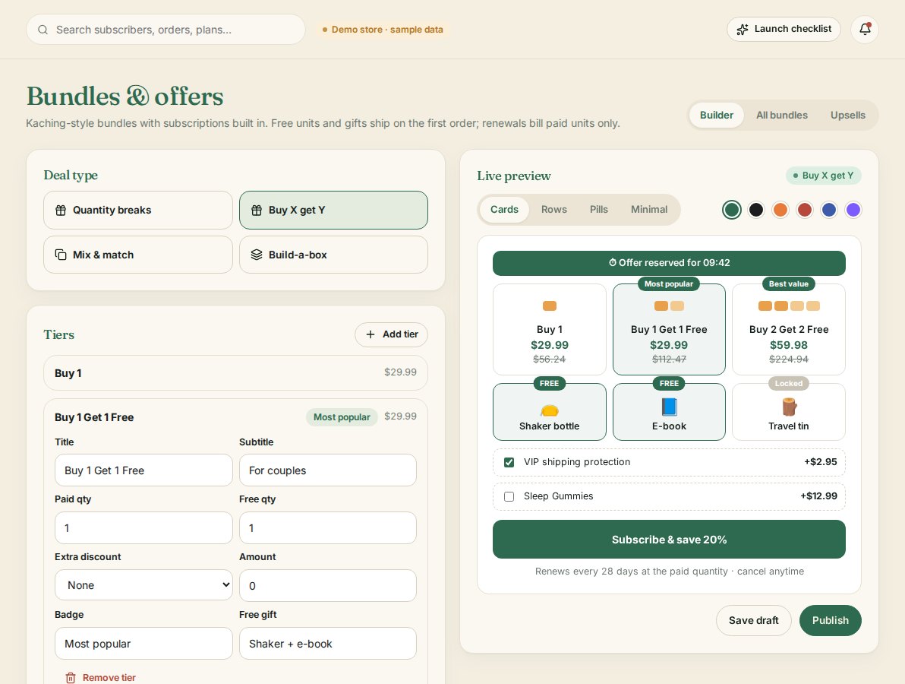
Task: Check the Sleep Gummies add-on
Action: click(x=509, y=497)
